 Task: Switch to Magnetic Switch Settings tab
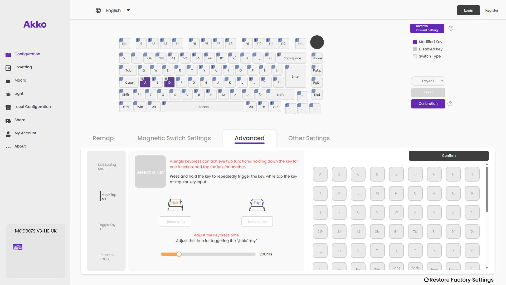coord(174,138)
